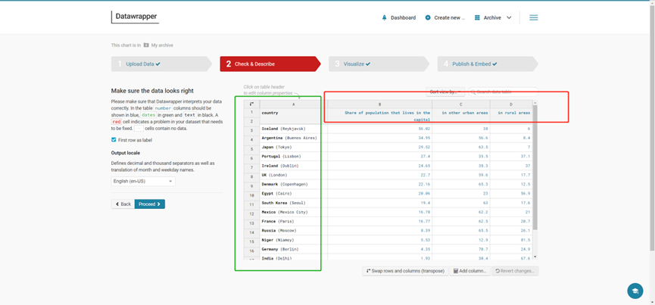Select column C header
Image resolution: width=655 pixels, height=305 pixels.
tap(460, 104)
